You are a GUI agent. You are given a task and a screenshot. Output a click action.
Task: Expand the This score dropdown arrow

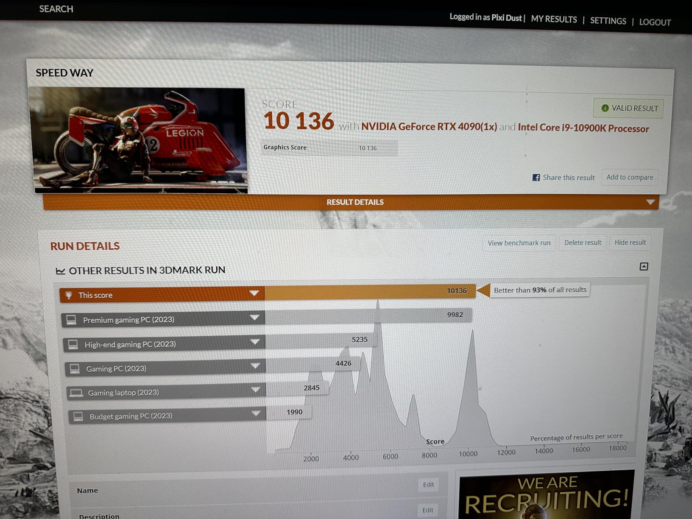click(x=254, y=293)
